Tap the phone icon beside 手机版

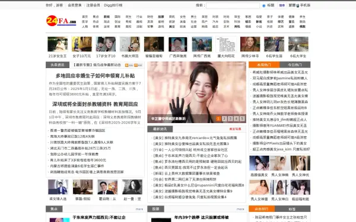[x=298, y=5]
